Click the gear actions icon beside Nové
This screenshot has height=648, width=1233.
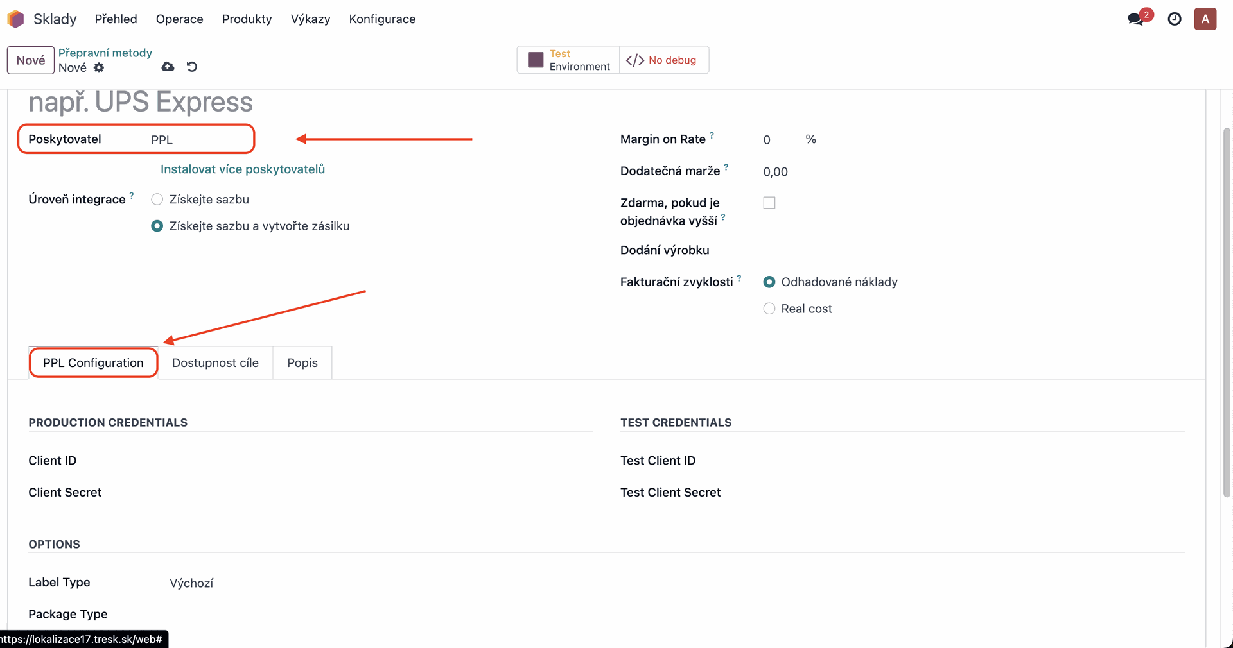(99, 67)
